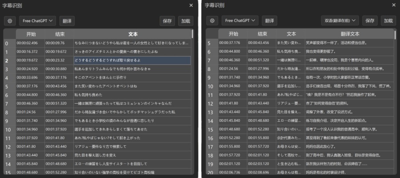Image resolution: width=400 pixels, height=178 pixels.
Task: Click end time 00:02:03.120 in right table
Action: click(262, 164)
